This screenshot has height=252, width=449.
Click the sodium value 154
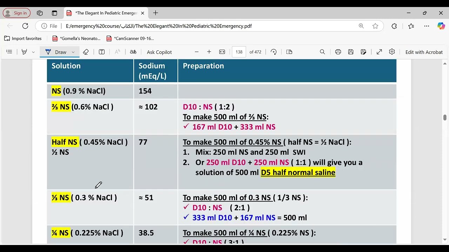pos(145,91)
